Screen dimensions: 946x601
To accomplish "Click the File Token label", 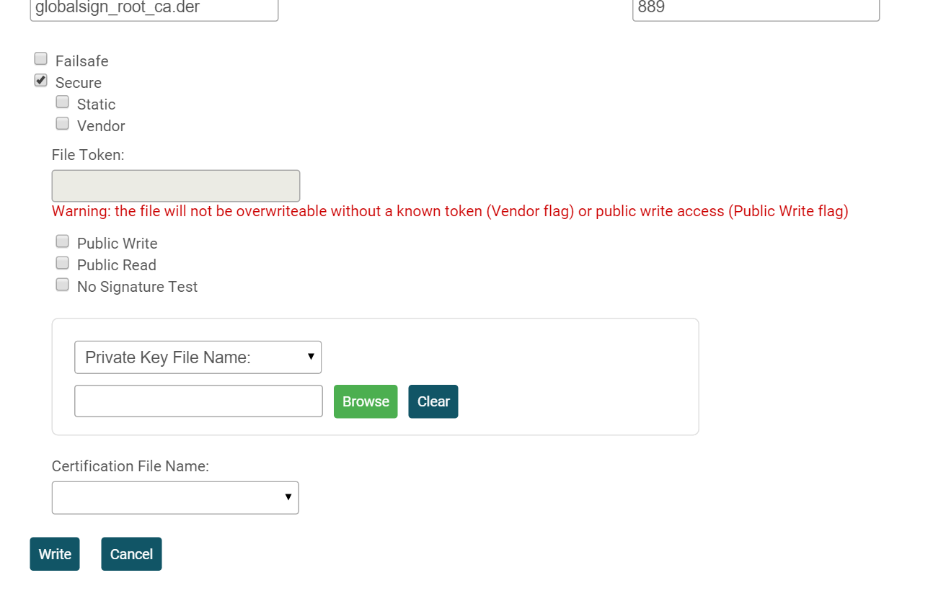I will point(88,155).
